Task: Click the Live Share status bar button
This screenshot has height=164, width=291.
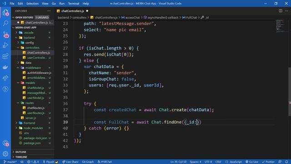Action: pyautogui.click(x=70, y=162)
